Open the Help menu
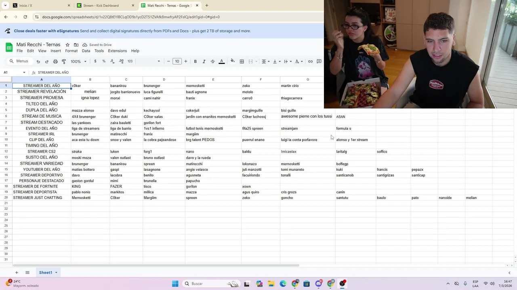The width and height of the screenshot is (517, 290). [x=135, y=51]
